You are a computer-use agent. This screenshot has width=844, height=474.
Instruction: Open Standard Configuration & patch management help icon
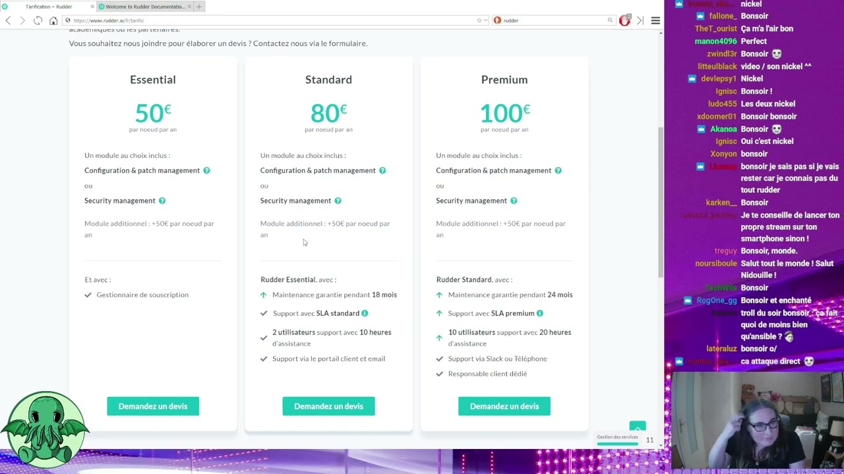[x=382, y=171]
